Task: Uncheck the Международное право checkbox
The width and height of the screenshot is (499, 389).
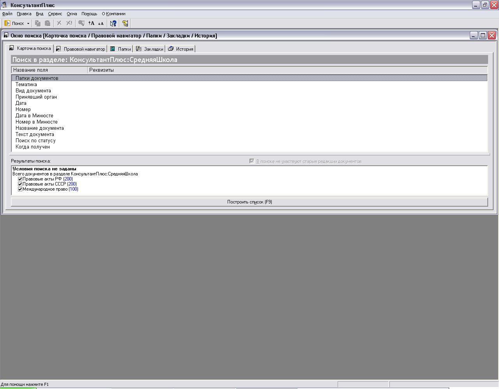Action: pyautogui.click(x=20, y=189)
